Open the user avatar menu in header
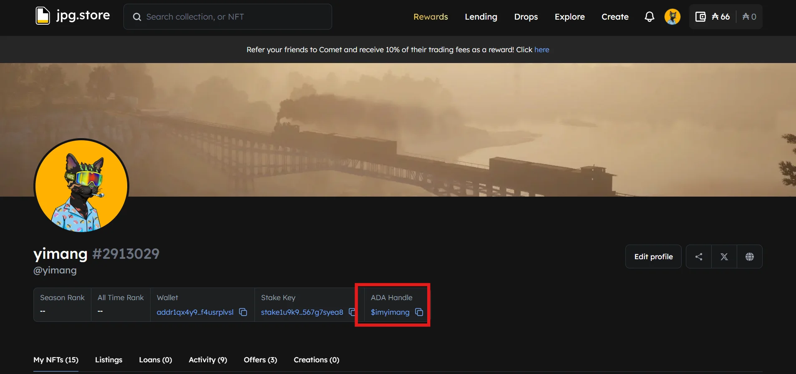 (672, 17)
